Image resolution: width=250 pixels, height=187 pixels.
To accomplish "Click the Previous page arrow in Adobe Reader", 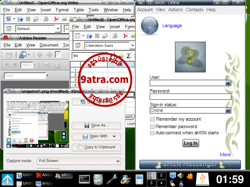I will click(39, 55).
